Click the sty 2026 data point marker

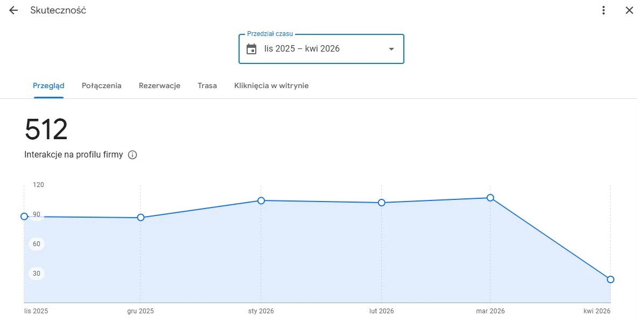261,200
